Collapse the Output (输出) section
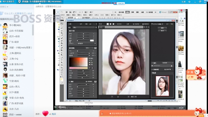The image size is (208, 117). point(152,63)
